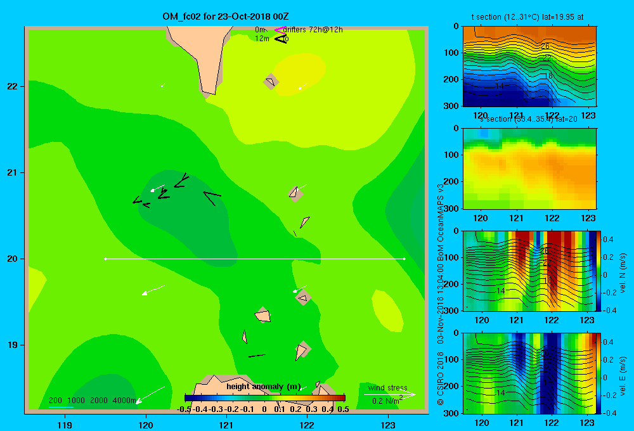The width and height of the screenshot is (634, 431).
Task: Click the 'vel. N (m/s)' colorbar label
Action: (623, 273)
